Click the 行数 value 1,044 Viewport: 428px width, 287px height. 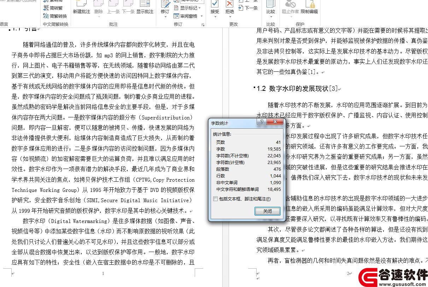pos(275,176)
